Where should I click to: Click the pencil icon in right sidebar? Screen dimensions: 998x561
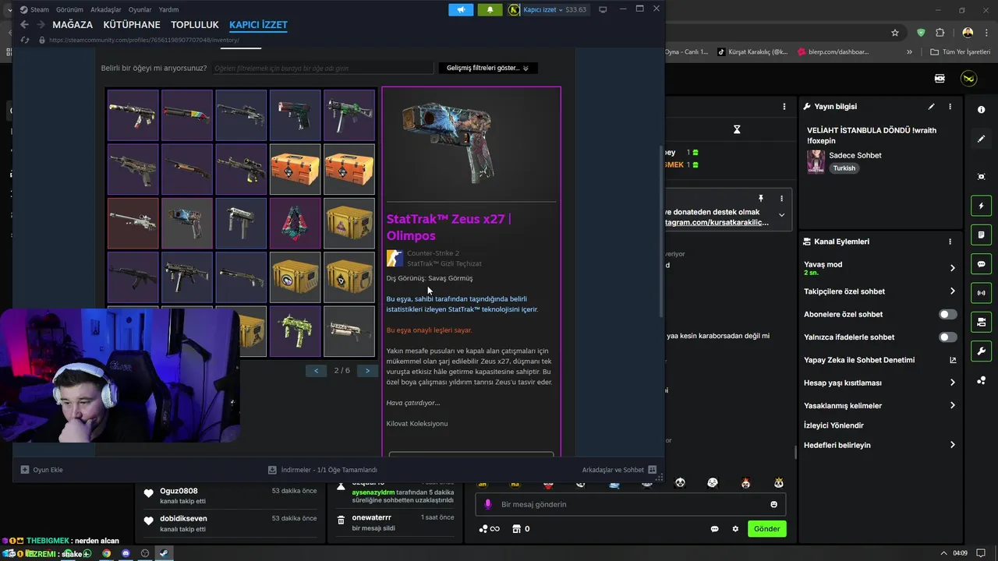click(x=981, y=139)
